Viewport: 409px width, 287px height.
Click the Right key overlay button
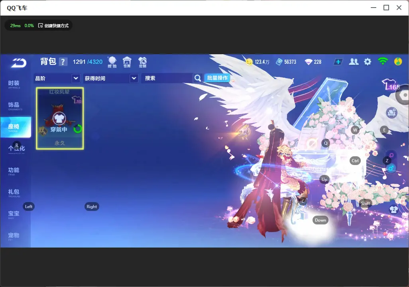(92, 206)
